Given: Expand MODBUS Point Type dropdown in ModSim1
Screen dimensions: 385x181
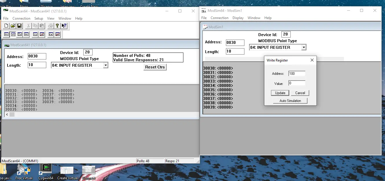Looking at the screenshot, I should click(304, 47).
